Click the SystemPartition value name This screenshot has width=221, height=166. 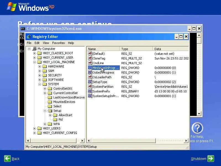coord(103,87)
